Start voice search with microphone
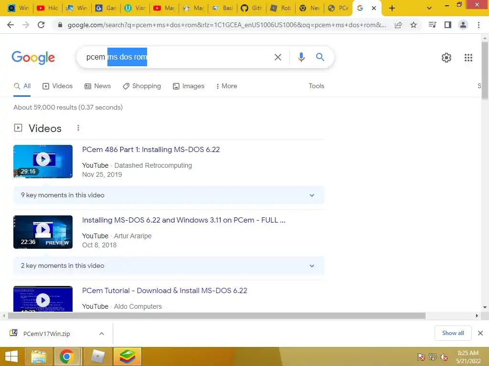Image resolution: width=489 pixels, height=366 pixels. [x=301, y=57]
